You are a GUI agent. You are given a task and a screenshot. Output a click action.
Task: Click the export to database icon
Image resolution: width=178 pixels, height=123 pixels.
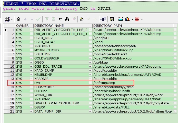coord(121,19)
